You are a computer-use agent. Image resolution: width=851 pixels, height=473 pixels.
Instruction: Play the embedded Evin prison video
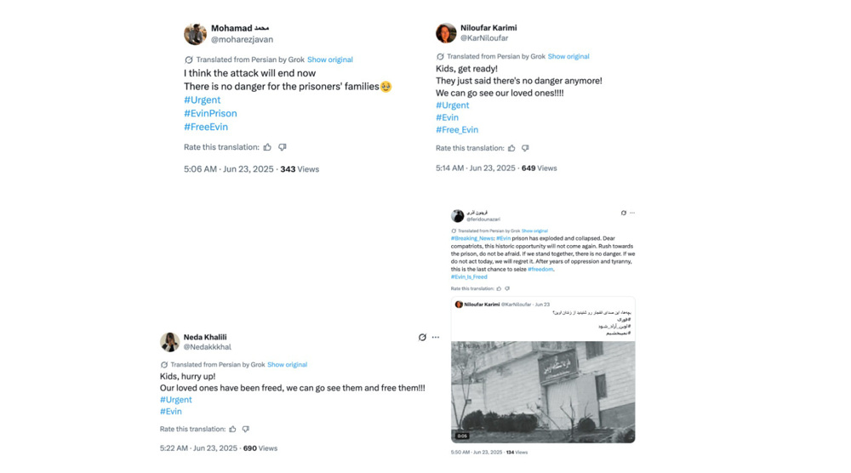click(543, 392)
